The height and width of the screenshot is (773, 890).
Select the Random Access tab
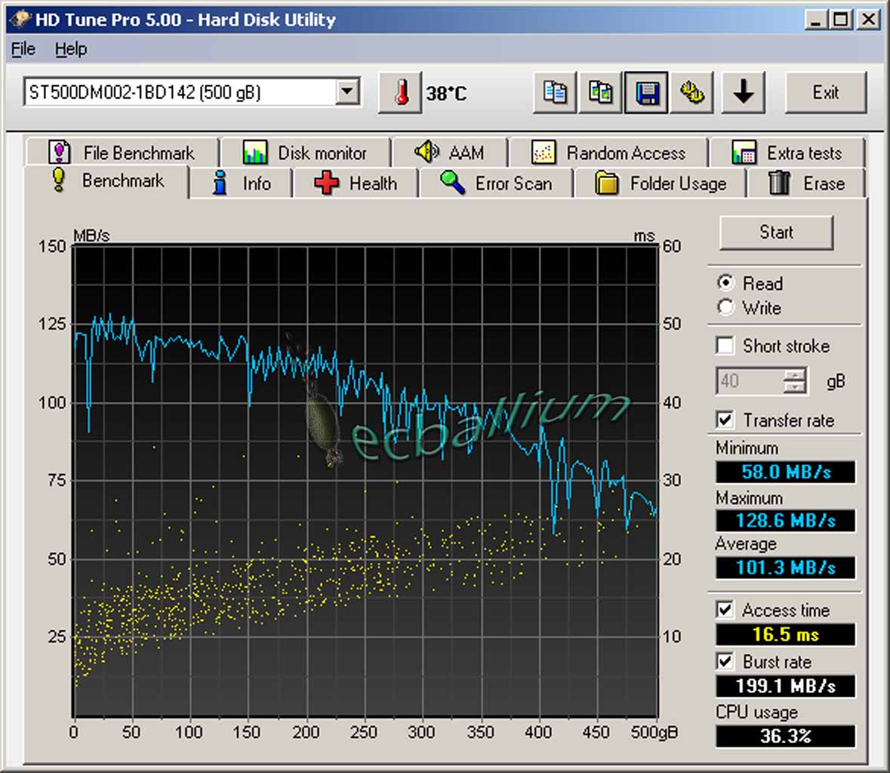point(608,153)
